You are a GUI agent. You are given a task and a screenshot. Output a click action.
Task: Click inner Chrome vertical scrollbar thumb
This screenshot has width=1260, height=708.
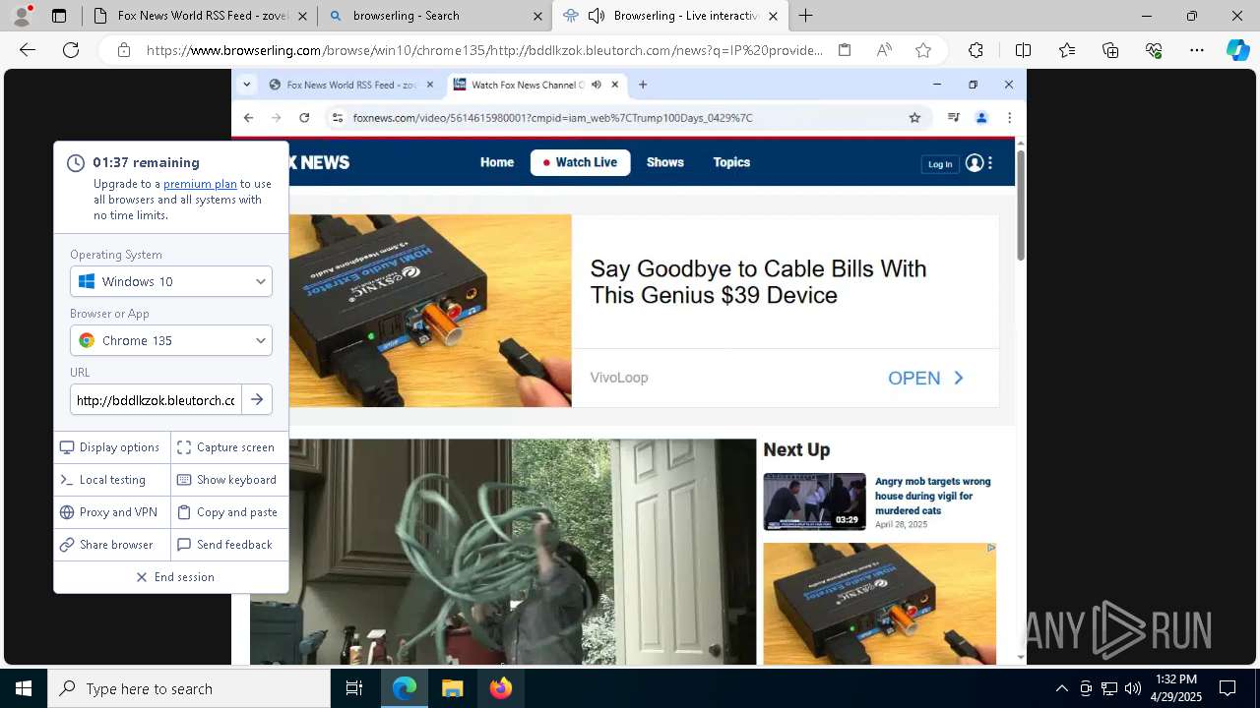click(x=1021, y=205)
